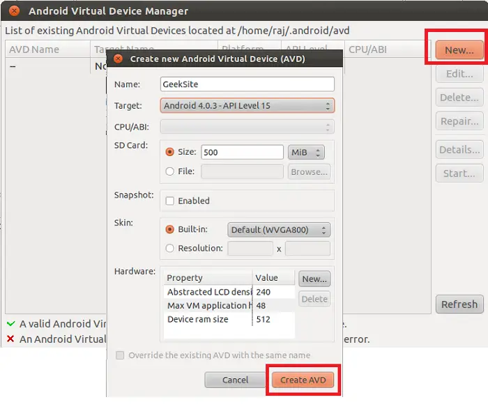
Task: Click Start... in the AVD Manager
Action: pos(459,173)
